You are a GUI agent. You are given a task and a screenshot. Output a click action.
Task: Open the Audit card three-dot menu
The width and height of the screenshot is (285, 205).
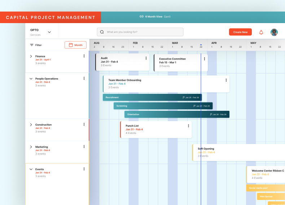point(146,58)
